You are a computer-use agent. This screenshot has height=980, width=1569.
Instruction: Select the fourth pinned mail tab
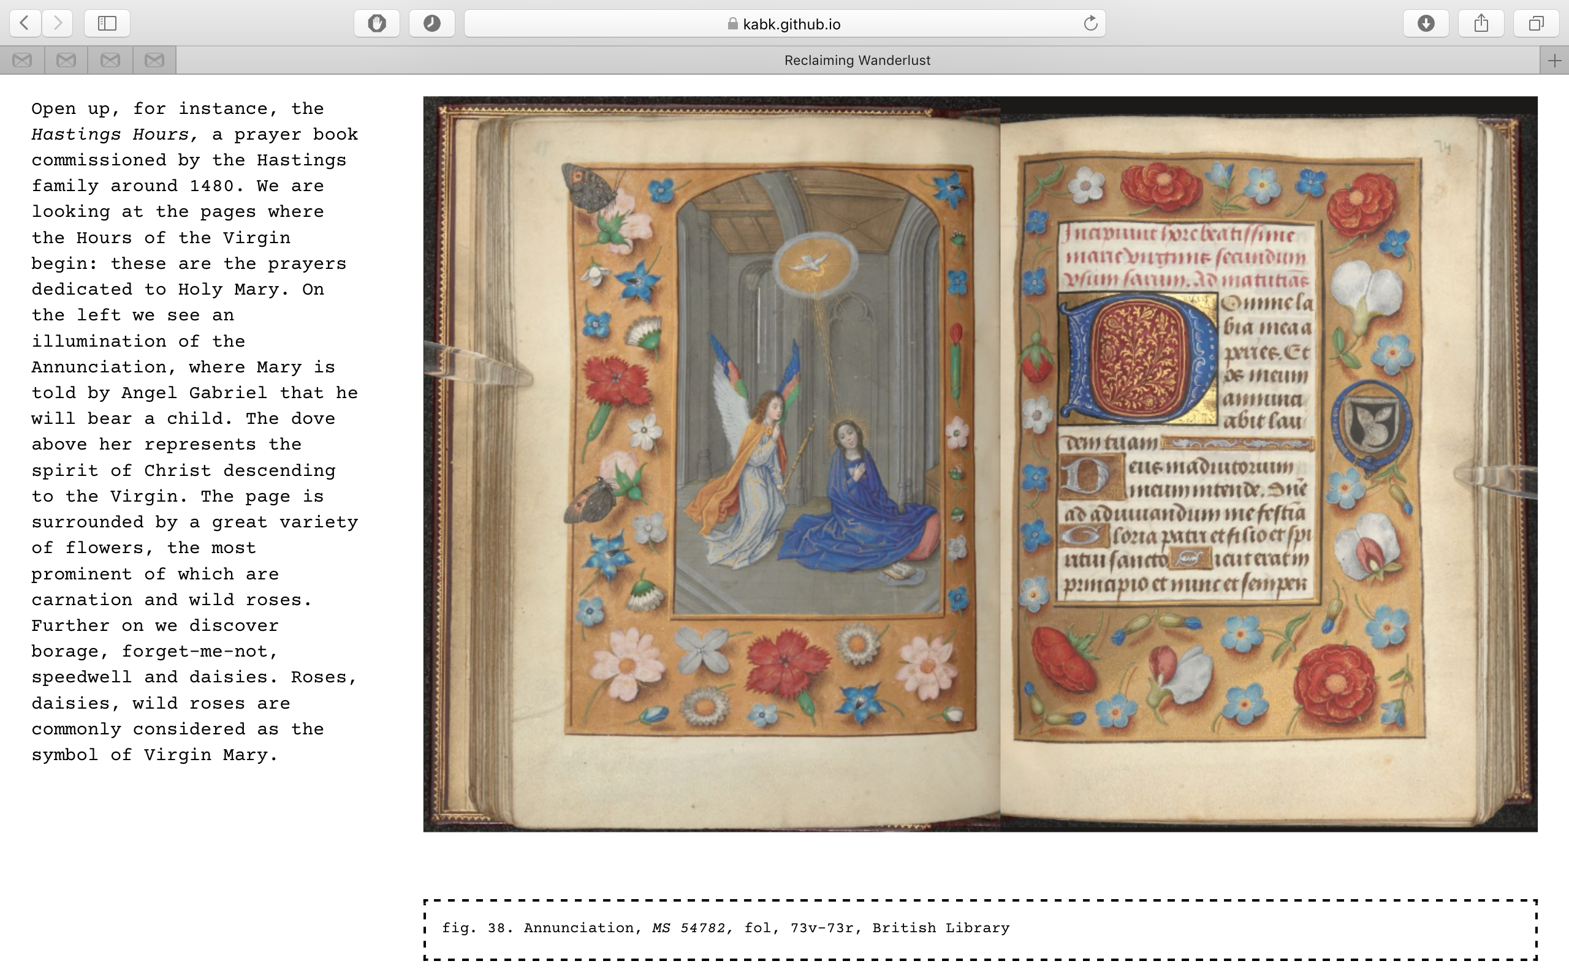pos(154,60)
